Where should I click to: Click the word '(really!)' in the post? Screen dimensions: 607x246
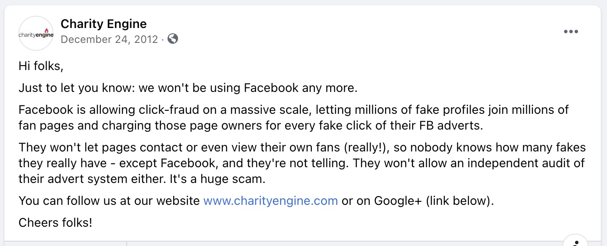pyautogui.click(x=368, y=148)
